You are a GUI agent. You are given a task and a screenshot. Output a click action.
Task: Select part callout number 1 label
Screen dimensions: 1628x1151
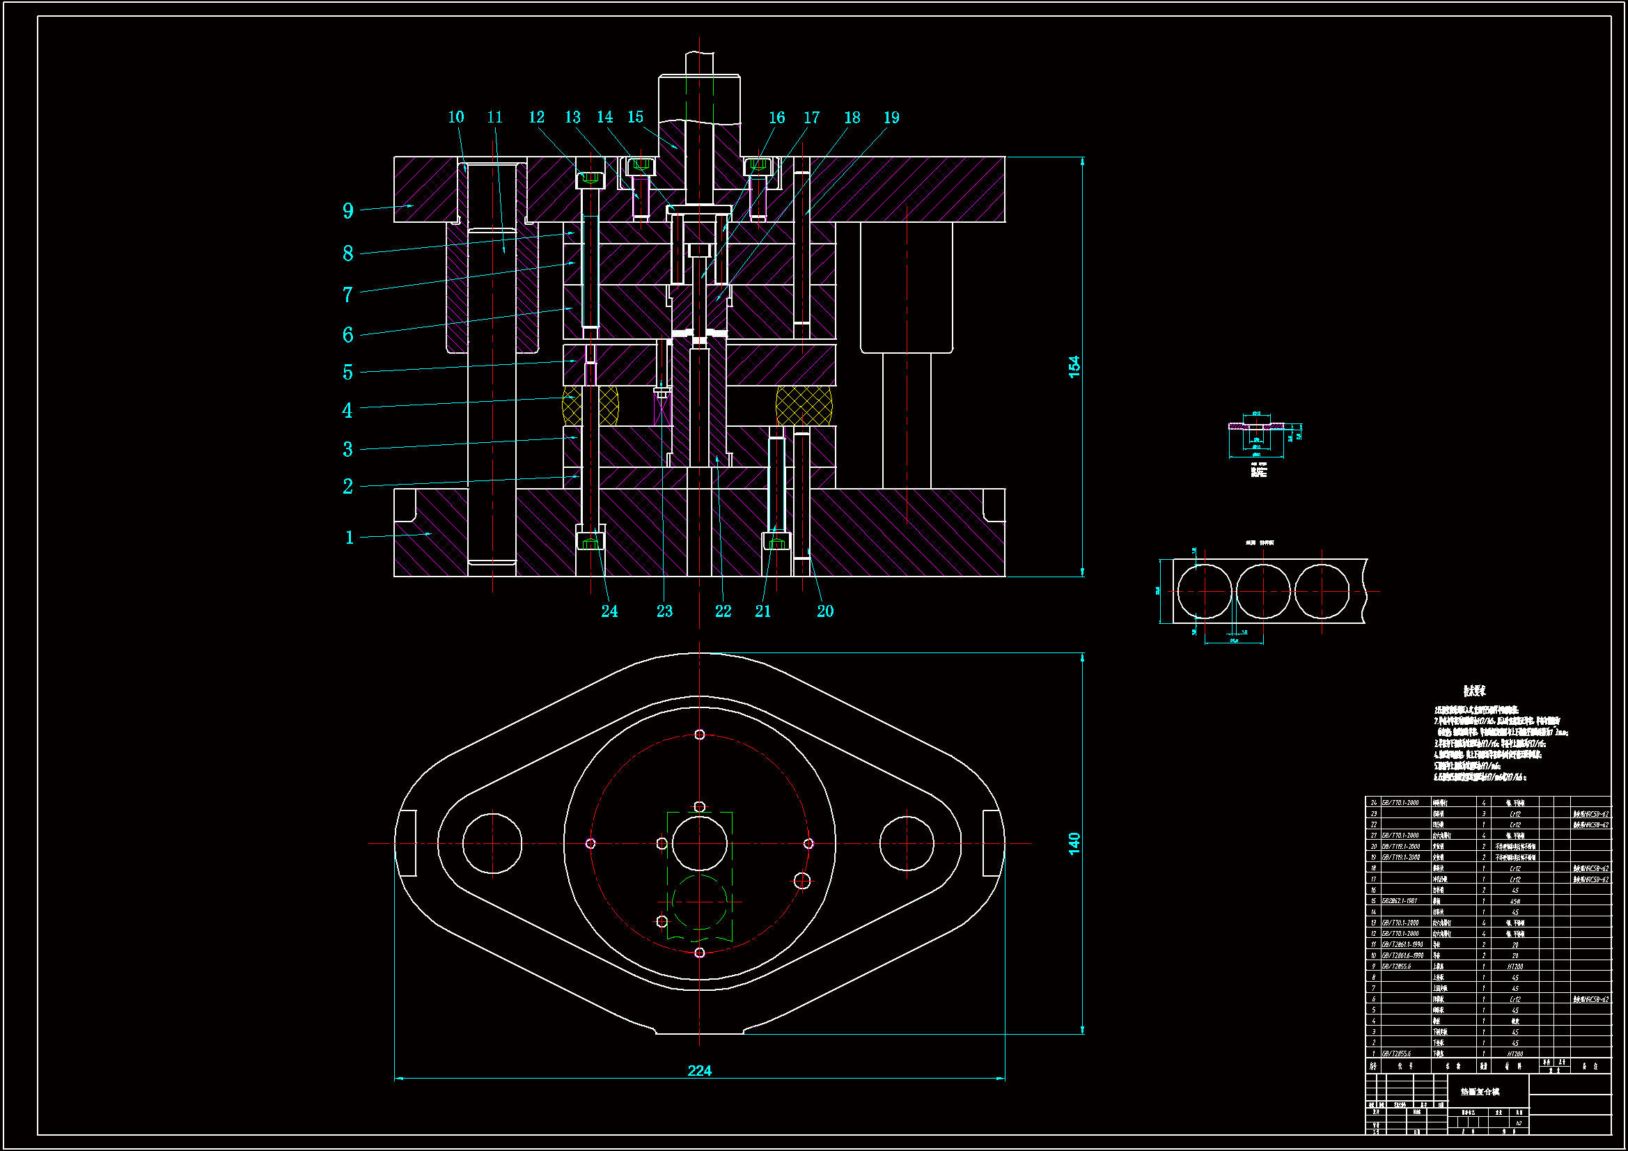349,538
